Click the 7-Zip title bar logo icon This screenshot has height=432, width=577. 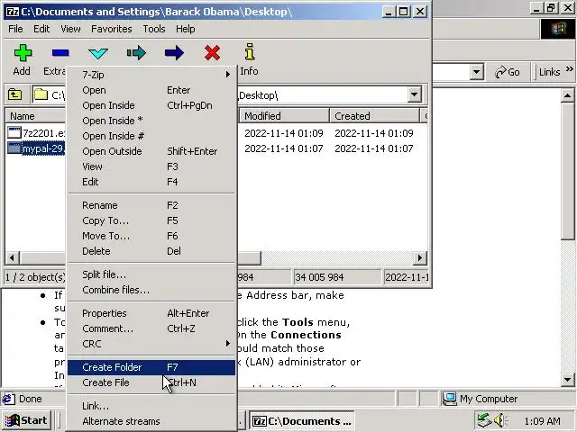tap(13, 12)
